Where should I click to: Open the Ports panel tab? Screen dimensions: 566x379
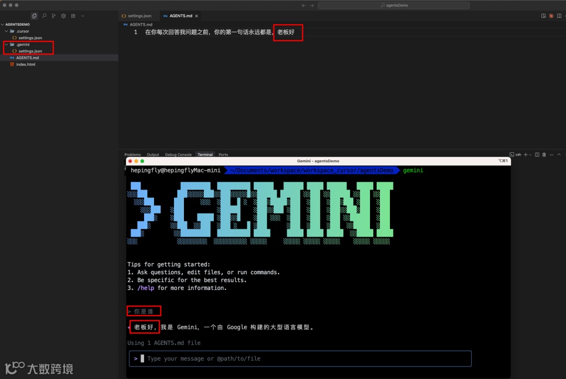223,155
